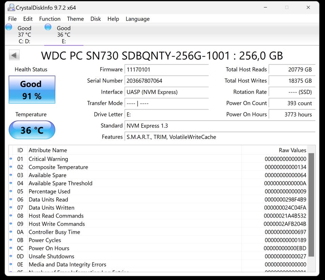
Task: Open the Function menu
Action: click(50, 19)
